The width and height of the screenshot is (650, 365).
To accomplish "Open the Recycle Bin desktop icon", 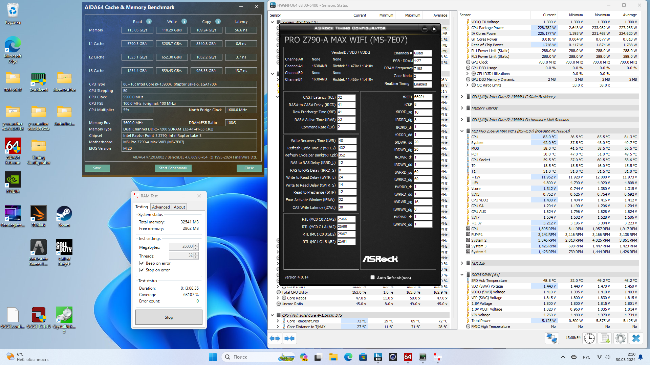I will click(x=13, y=14).
